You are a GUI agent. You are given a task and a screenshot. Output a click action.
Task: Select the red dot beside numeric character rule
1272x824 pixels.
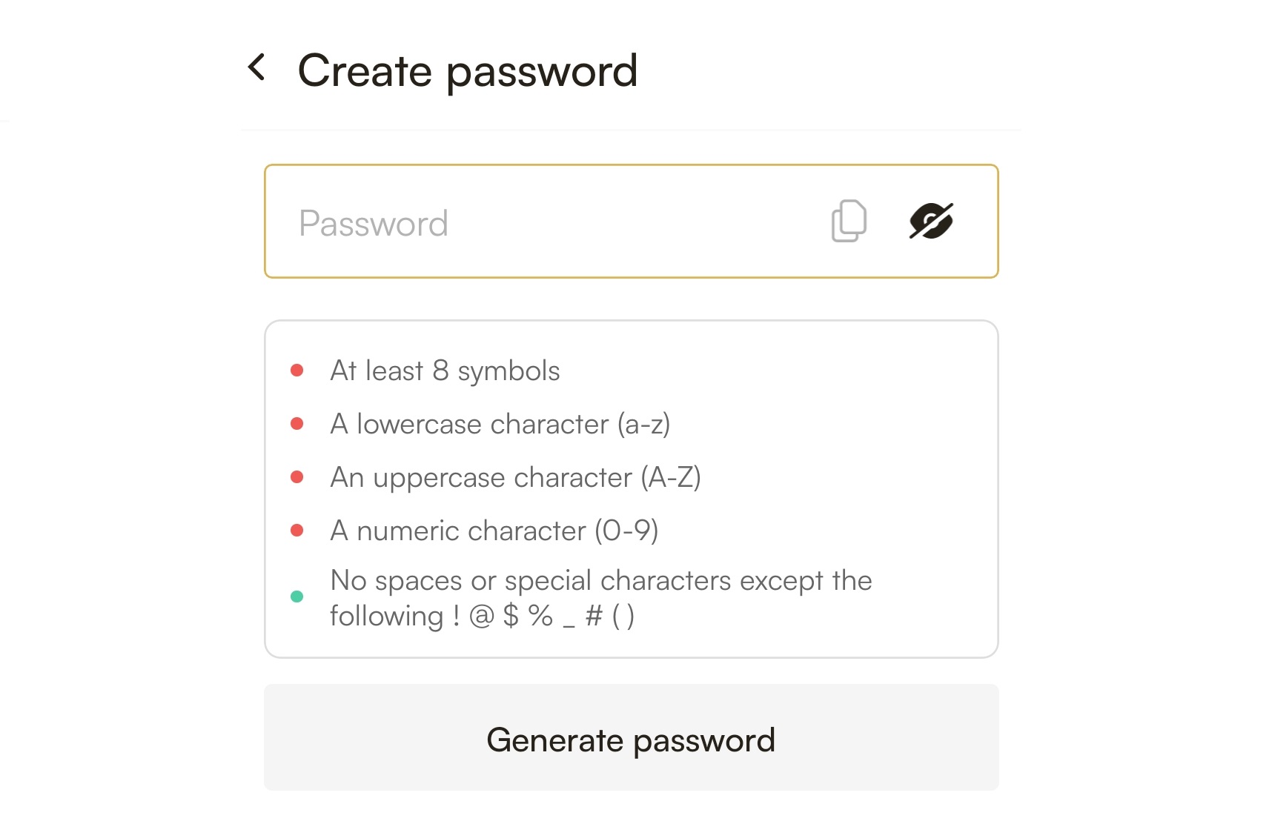[x=297, y=531]
